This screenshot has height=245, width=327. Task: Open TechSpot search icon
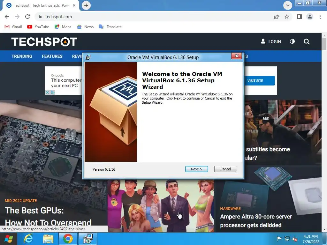pyautogui.click(x=307, y=41)
